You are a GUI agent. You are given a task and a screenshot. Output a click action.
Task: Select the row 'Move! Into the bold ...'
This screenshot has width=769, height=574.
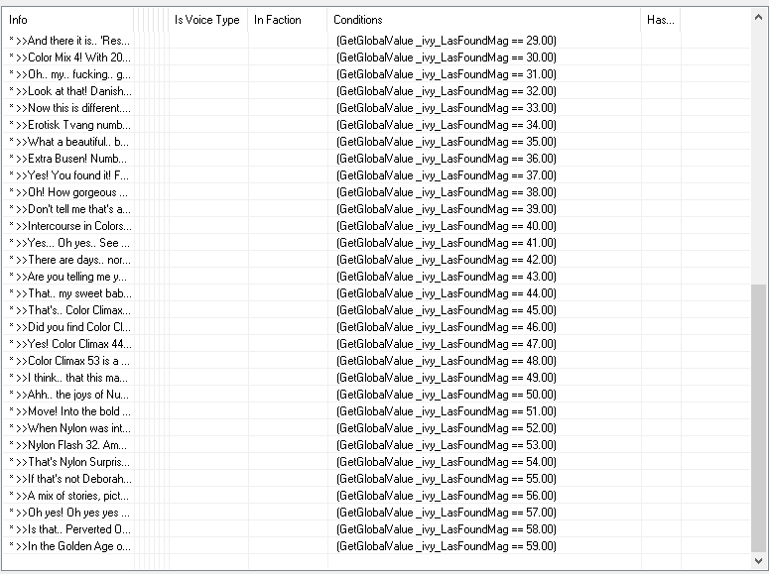(376, 411)
